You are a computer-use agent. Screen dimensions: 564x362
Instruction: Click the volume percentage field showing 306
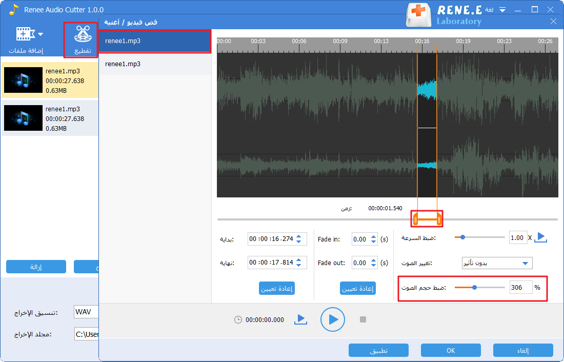[x=521, y=287]
